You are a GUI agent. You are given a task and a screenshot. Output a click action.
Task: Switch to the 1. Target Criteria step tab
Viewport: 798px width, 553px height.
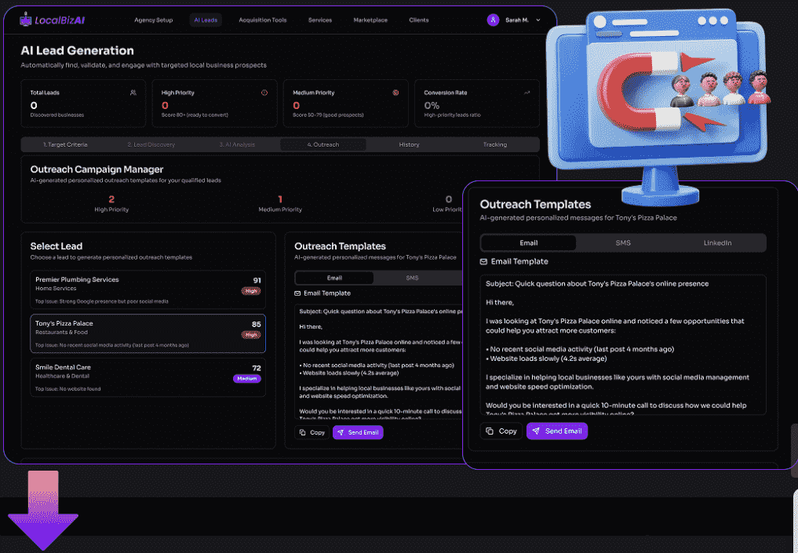click(65, 144)
